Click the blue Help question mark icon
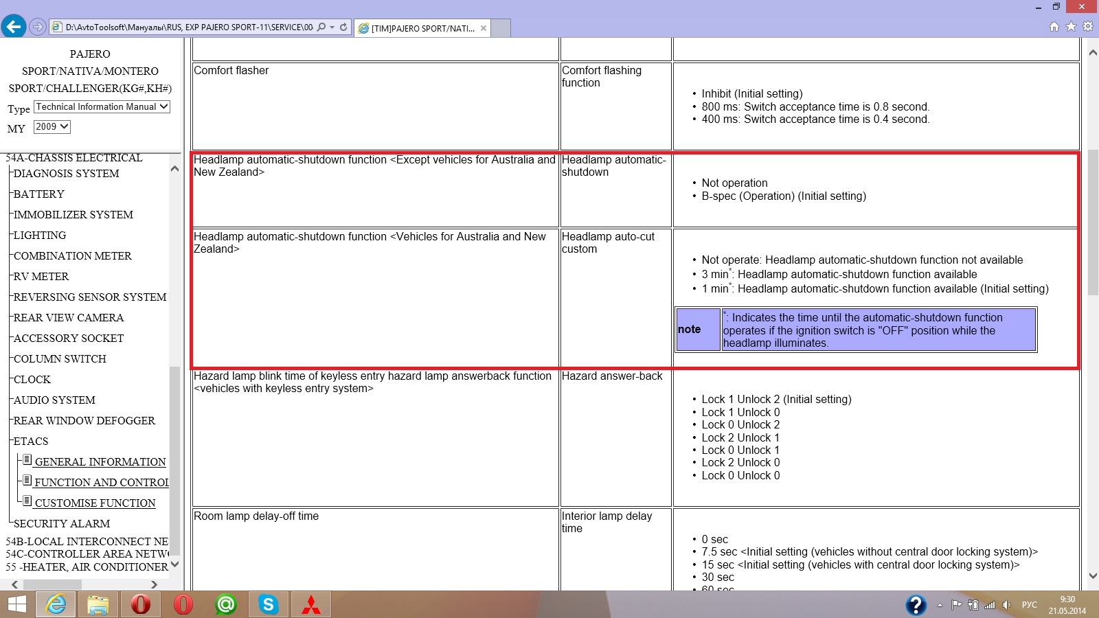1099x618 pixels. click(916, 605)
